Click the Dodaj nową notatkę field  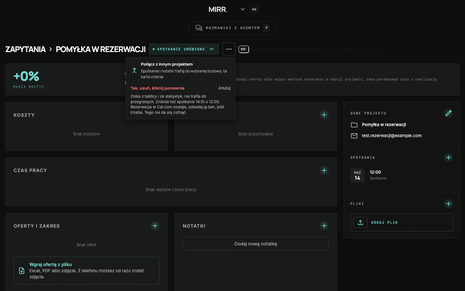(x=256, y=244)
